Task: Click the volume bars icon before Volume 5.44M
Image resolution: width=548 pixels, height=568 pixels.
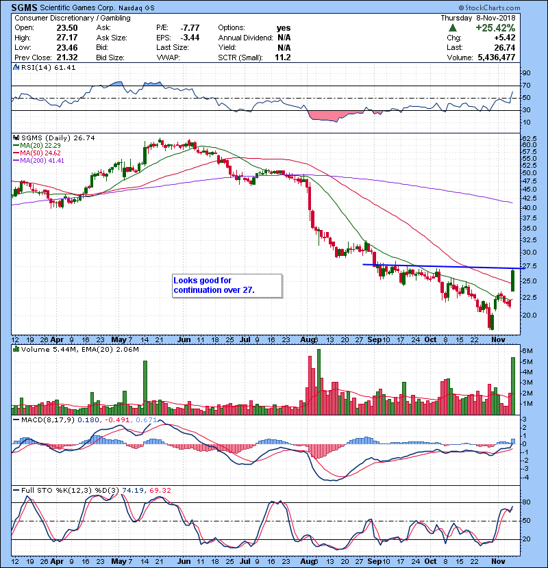Action: (x=16, y=350)
